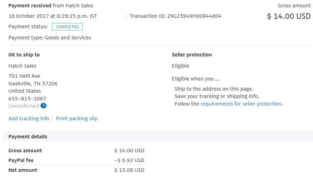Click the phone number 615-813-1087

click(27, 99)
